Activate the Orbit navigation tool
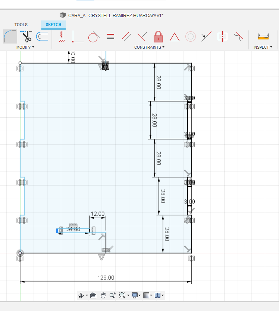 point(81,295)
